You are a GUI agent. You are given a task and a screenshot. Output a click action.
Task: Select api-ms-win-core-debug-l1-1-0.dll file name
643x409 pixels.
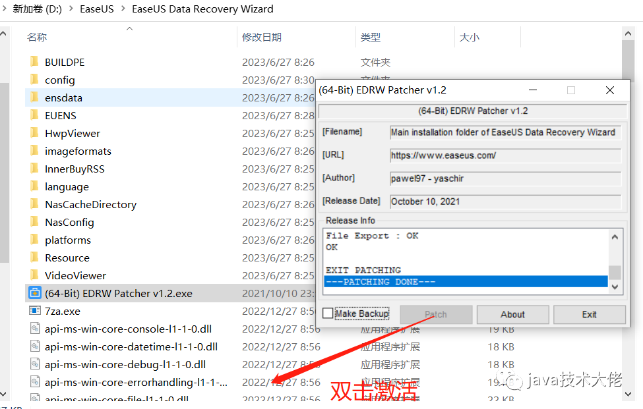125,364
